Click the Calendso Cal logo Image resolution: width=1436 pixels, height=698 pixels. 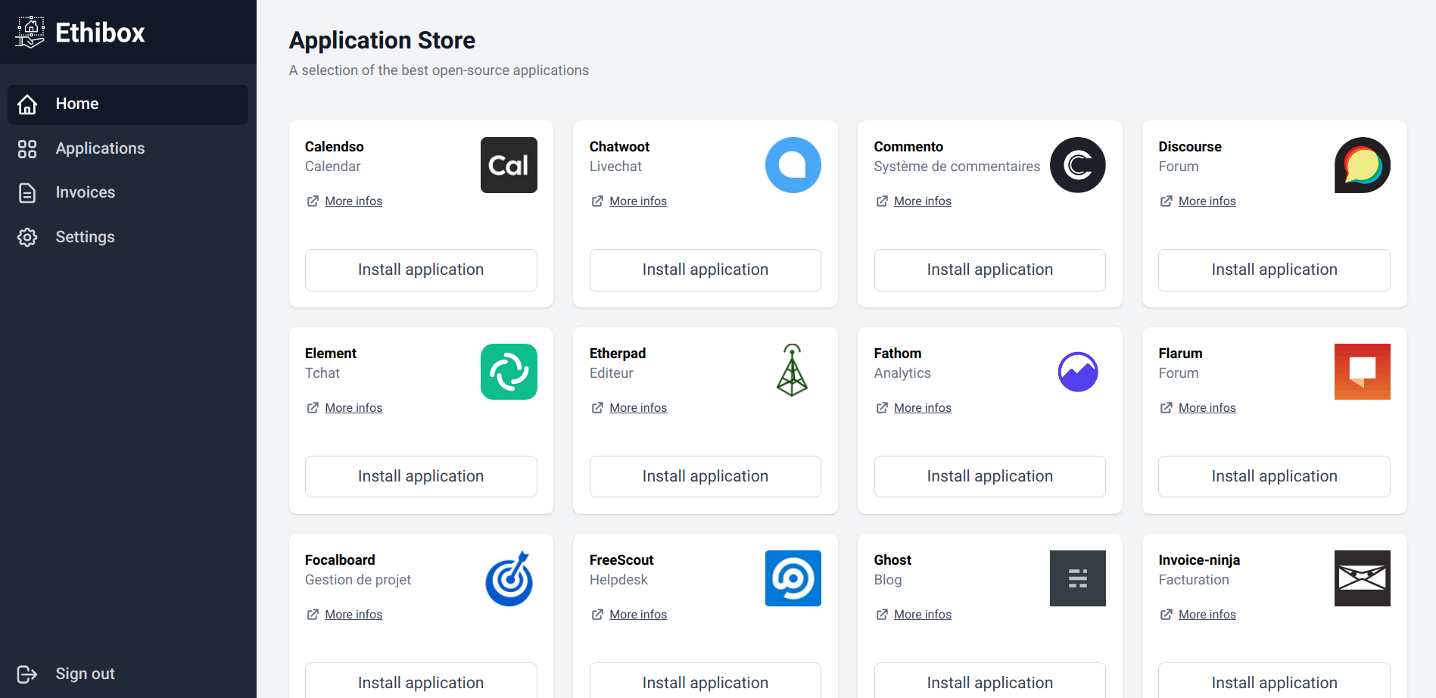click(509, 165)
